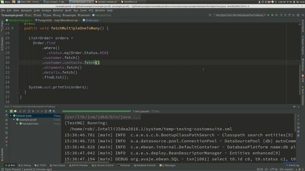Screen dimensions: 305x171
Task: Sort test results alphabetically
Action: (x=20, y=111)
